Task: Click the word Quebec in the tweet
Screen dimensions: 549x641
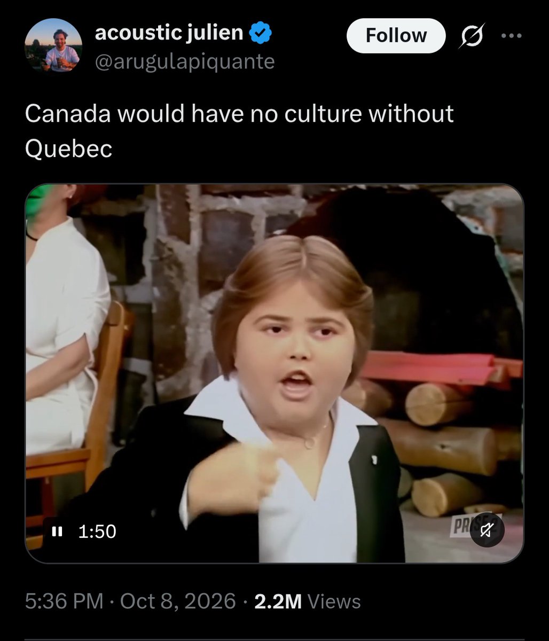Action: 68,149
